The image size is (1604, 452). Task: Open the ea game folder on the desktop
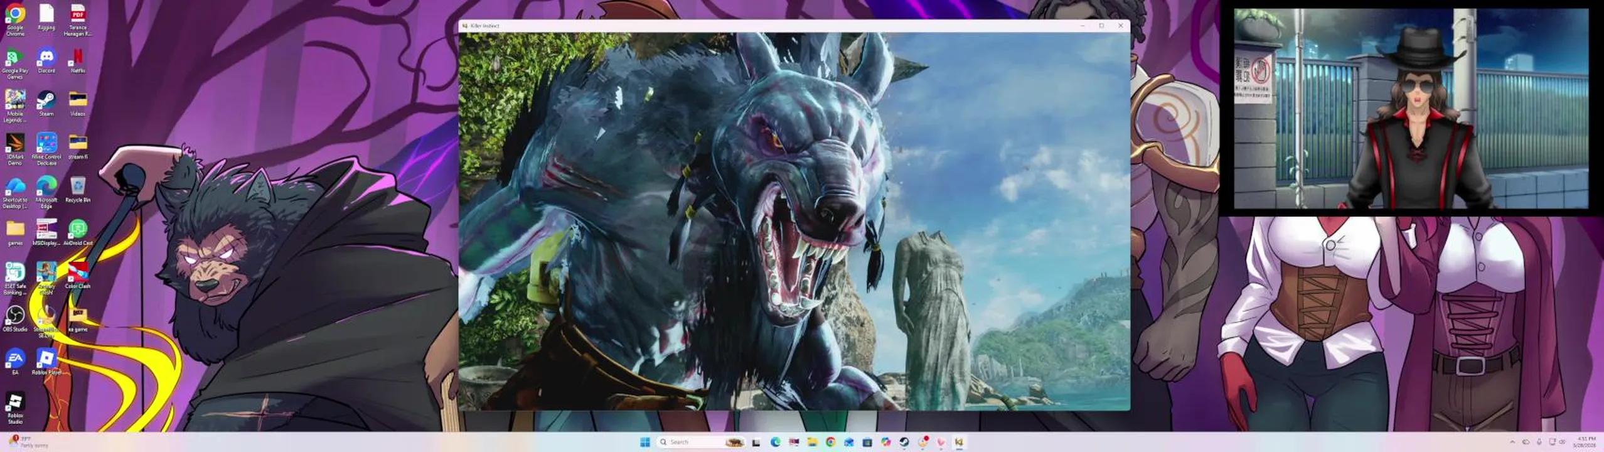(x=78, y=318)
